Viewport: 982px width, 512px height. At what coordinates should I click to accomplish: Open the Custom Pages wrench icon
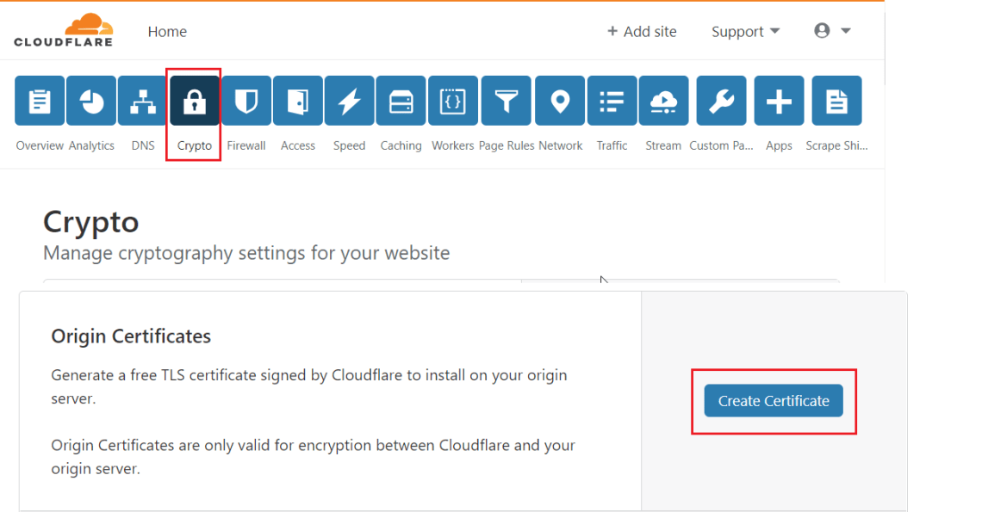(721, 102)
